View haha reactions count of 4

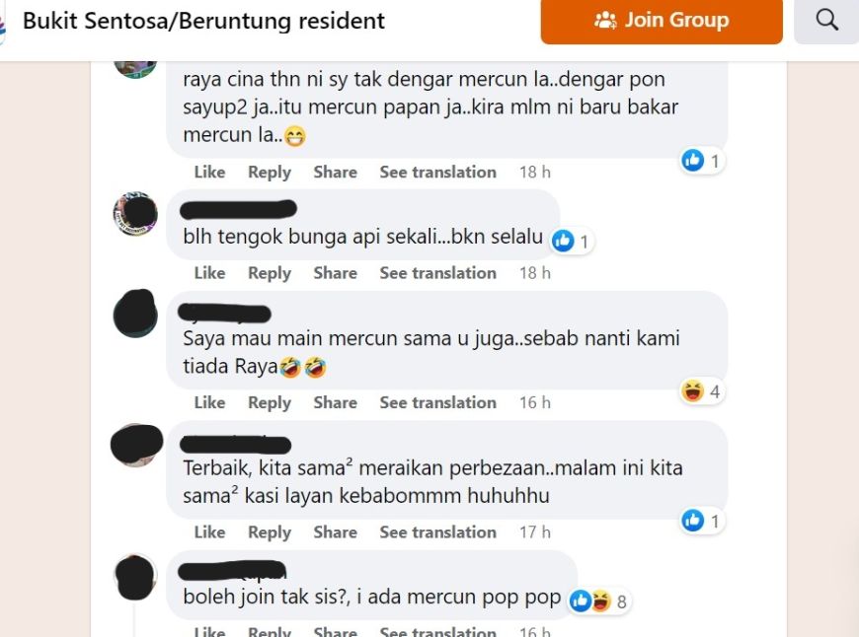pos(702,391)
